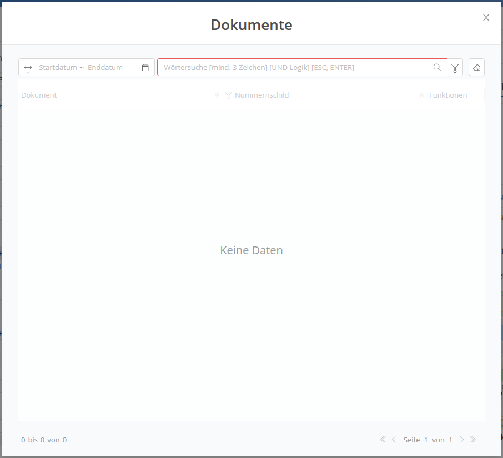Click the Nummernschild column header label
503x458 pixels.
pyautogui.click(x=261, y=95)
